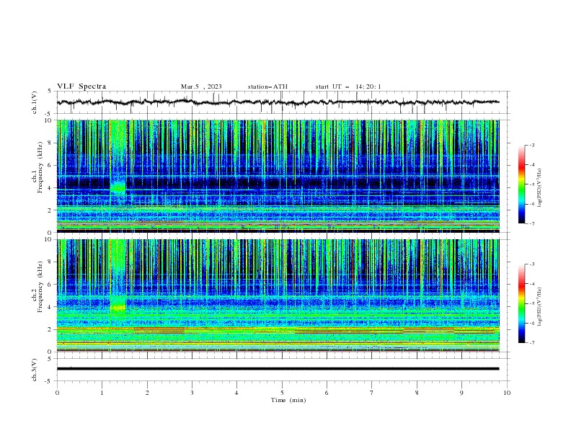The image size is (571, 441).
Task: Click ch.2 colorbar label "log(PSD)(V²/Hz)"
Action: (540, 306)
